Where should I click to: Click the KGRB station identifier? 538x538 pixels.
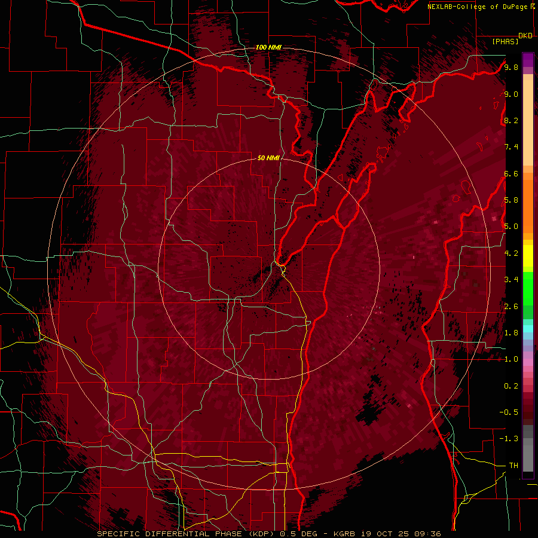pyautogui.click(x=343, y=534)
